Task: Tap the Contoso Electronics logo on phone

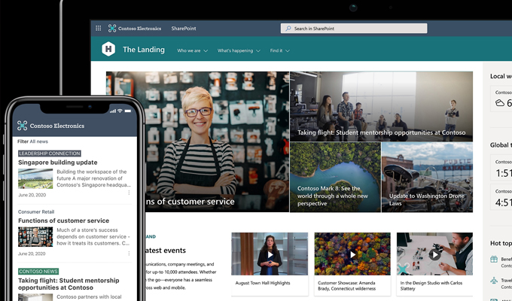Action: pyautogui.click(x=23, y=126)
